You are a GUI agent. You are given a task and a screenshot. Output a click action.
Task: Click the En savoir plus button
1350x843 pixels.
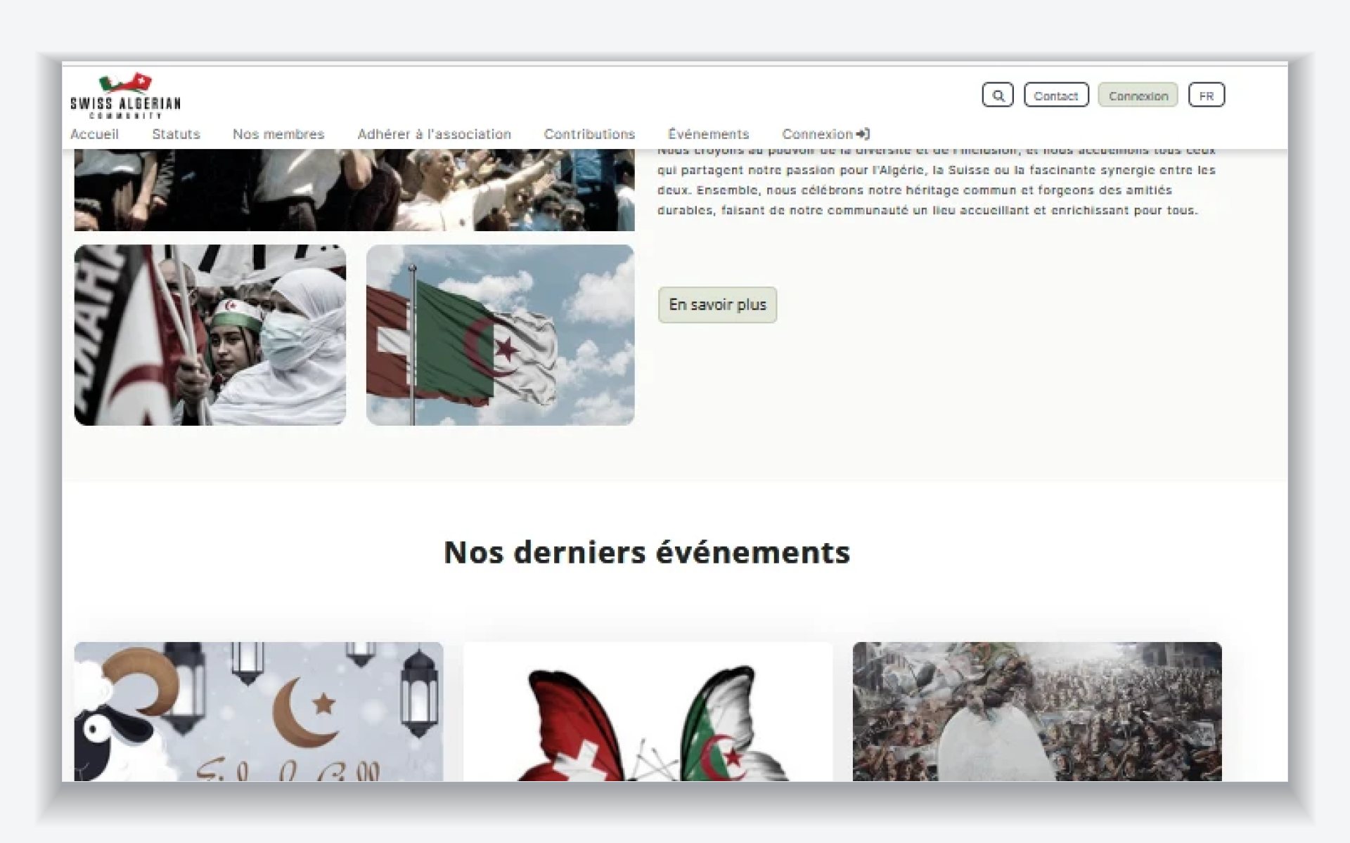click(717, 305)
